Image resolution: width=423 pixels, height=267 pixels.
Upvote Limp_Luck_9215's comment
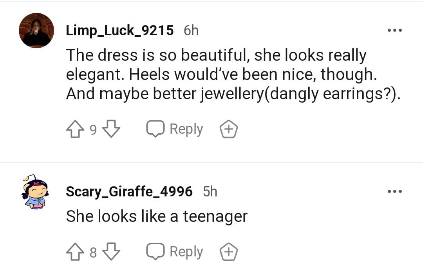coord(74,129)
